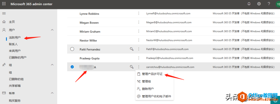Collapse the 用户 navigation section
This screenshot has width=280, height=104.
click(x=52, y=30)
